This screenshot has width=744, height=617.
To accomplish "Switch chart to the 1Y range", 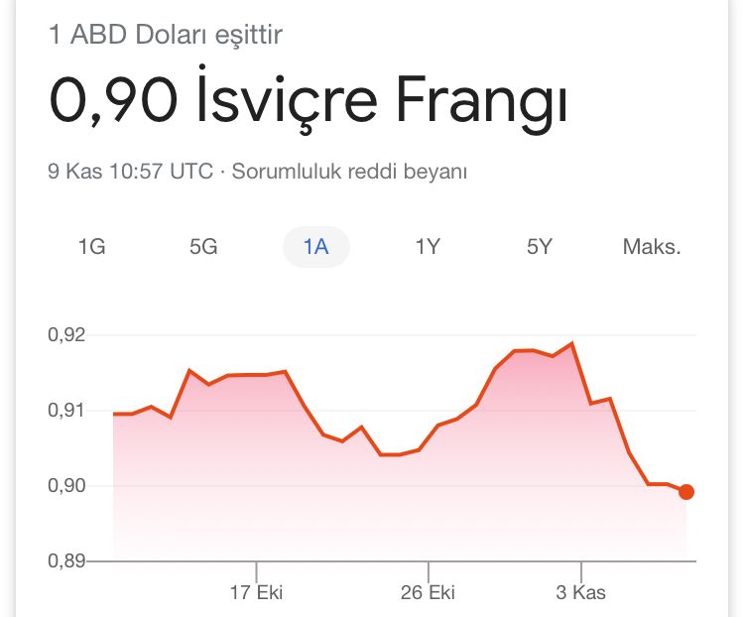I will tap(428, 247).
